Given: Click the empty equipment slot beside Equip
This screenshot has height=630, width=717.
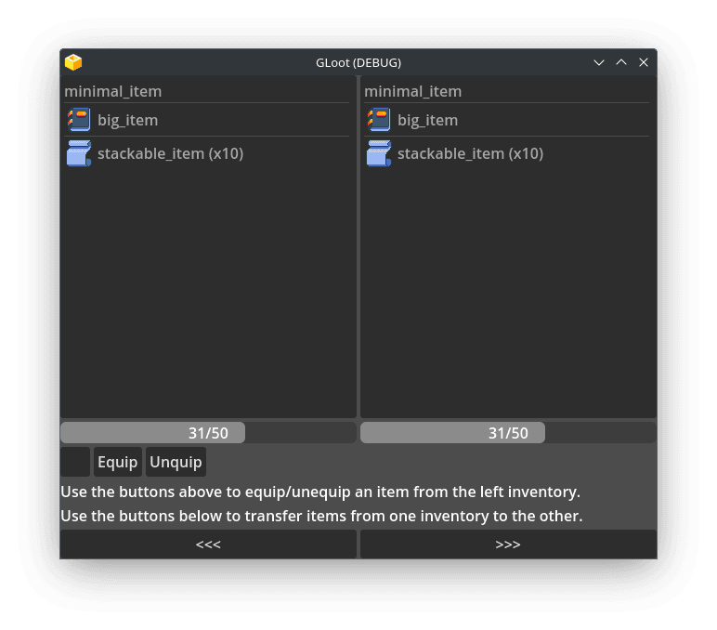Looking at the screenshot, I should tap(75, 462).
